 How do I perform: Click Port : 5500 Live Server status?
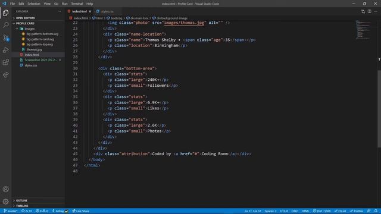click(321, 211)
